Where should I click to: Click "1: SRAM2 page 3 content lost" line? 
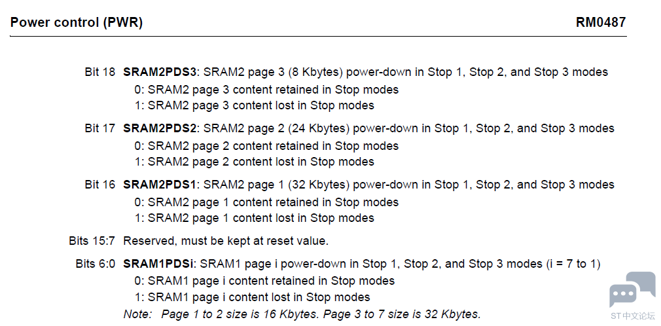tap(254, 105)
